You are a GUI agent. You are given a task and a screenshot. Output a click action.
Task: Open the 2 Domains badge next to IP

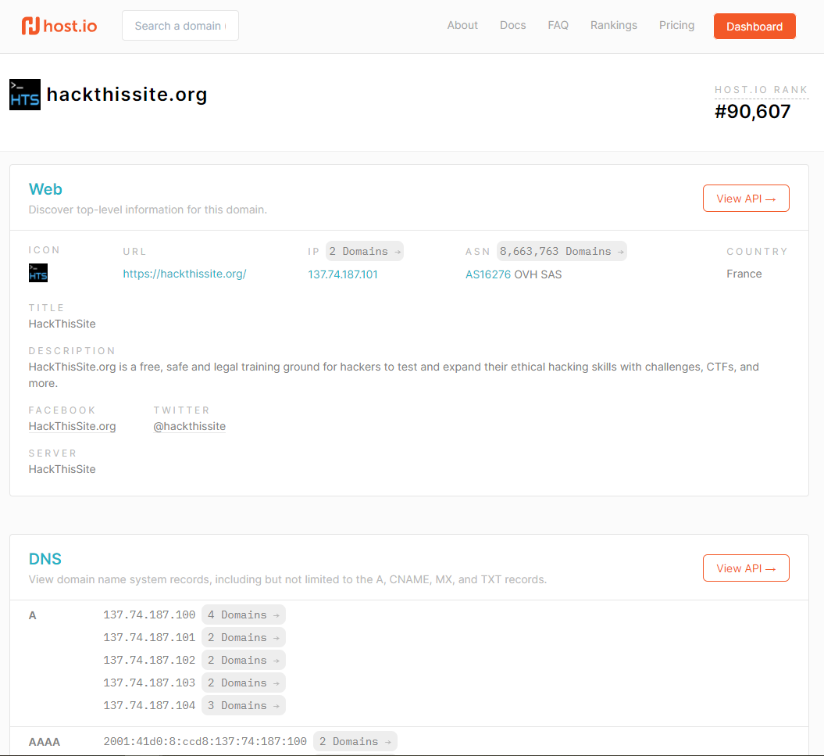pyautogui.click(x=365, y=252)
